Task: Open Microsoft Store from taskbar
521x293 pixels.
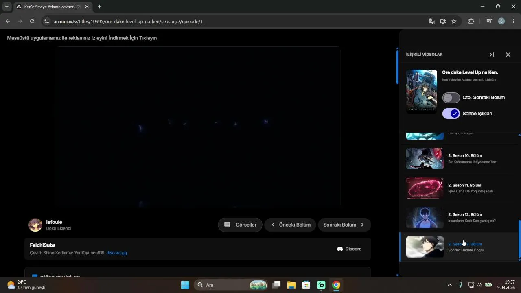Action: point(306,285)
